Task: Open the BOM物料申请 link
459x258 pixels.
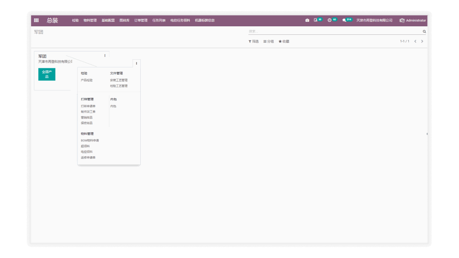Action: click(90, 140)
